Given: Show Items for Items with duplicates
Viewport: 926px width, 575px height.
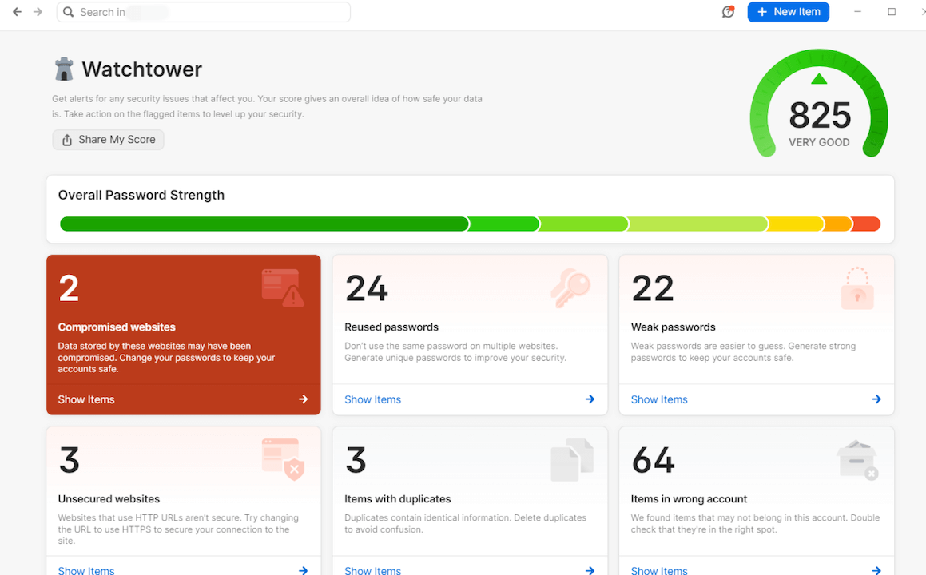Looking at the screenshot, I should pos(372,570).
